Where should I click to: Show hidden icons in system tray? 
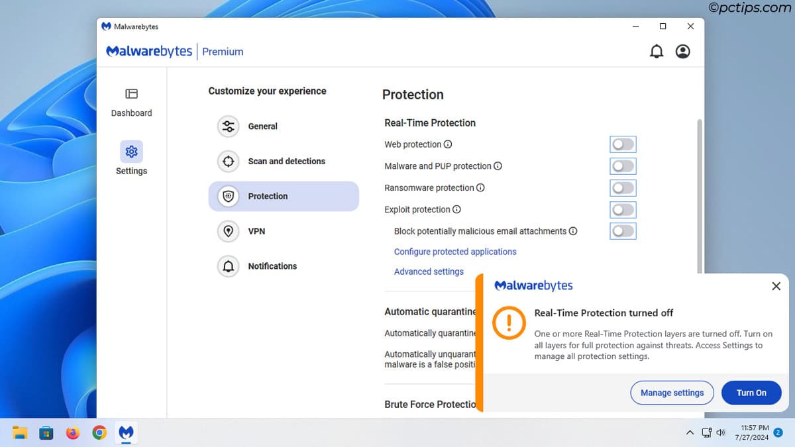tap(690, 433)
